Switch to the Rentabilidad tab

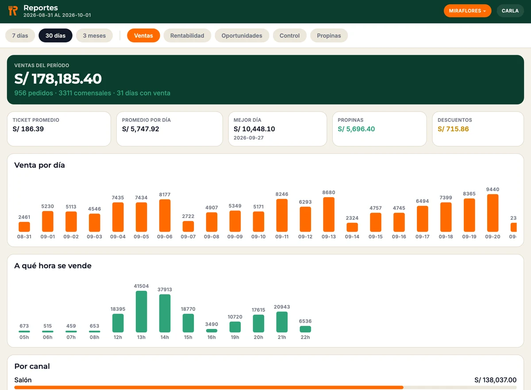point(187,35)
